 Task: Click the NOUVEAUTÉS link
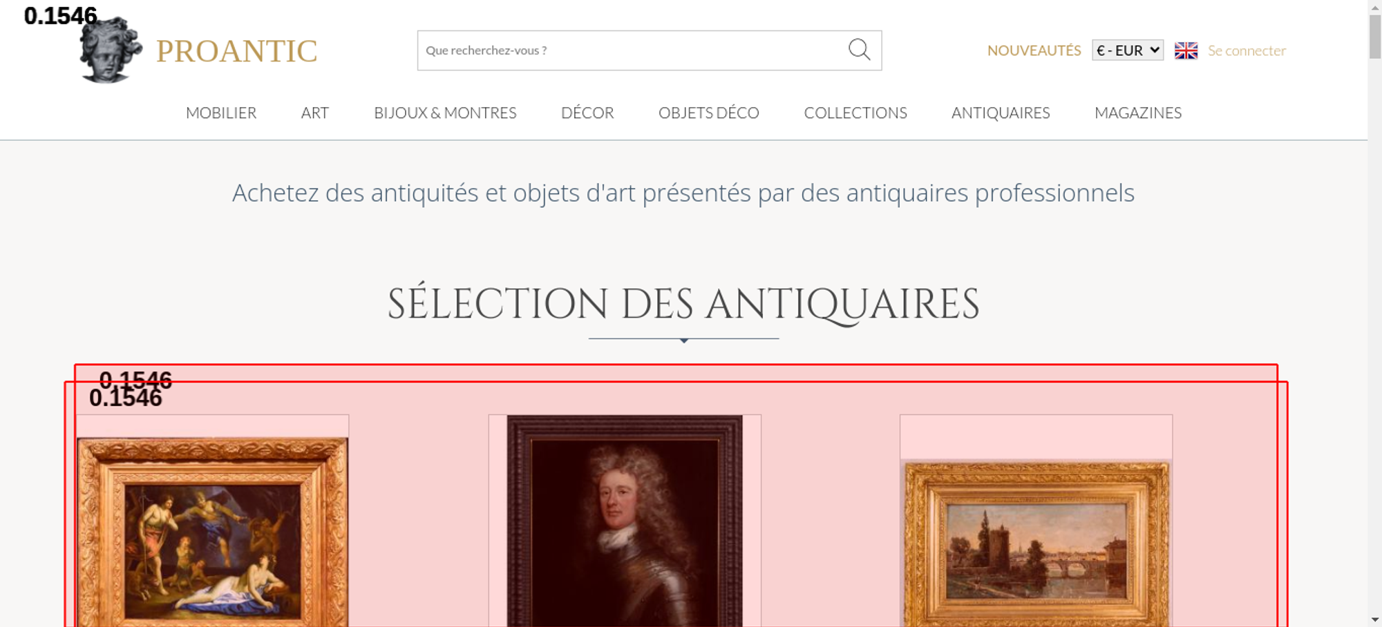tap(1034, 50)
